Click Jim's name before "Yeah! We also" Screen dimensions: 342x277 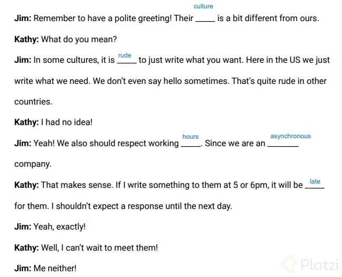pyautogui.click(x=23, y=144)
